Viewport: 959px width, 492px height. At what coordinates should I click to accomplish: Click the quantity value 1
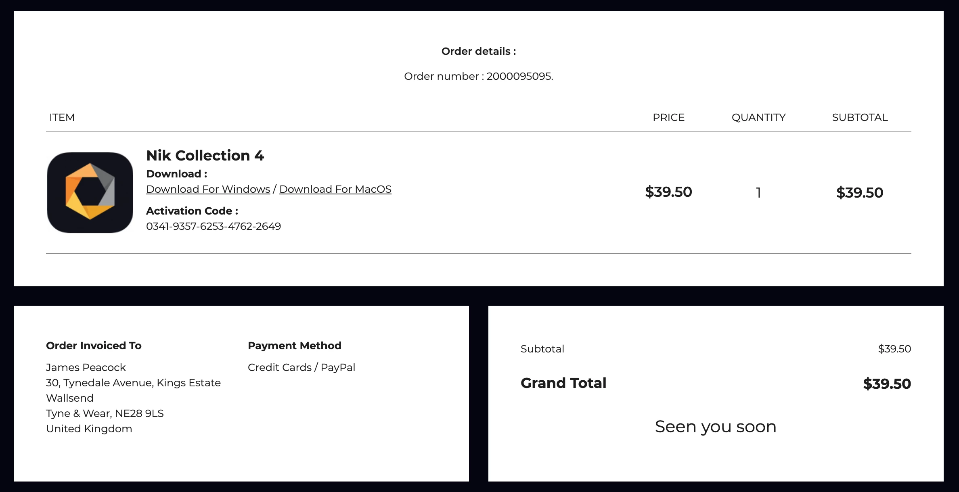pos(758,193)
